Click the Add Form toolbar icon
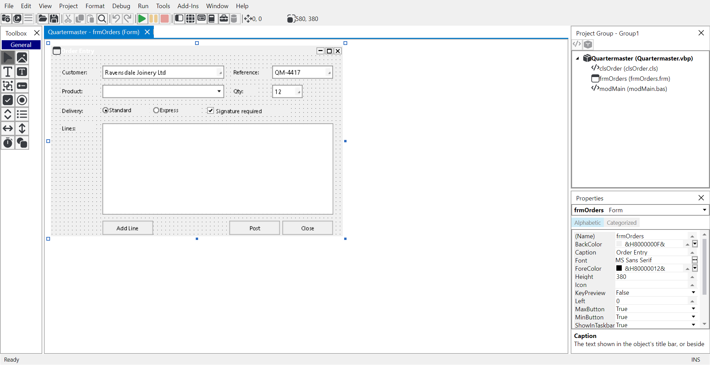Screen dimensions: 710x365 17,19
